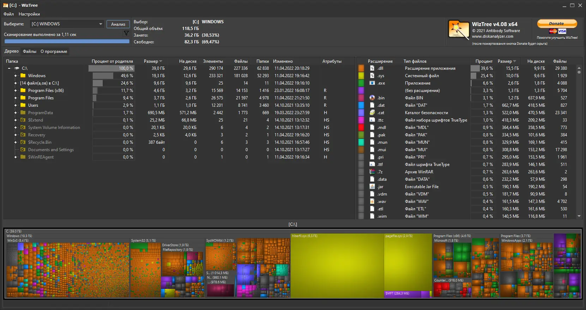Click the .dll orange color swatch
Screen dimensions: 586x310
click(x=361, y=68)
